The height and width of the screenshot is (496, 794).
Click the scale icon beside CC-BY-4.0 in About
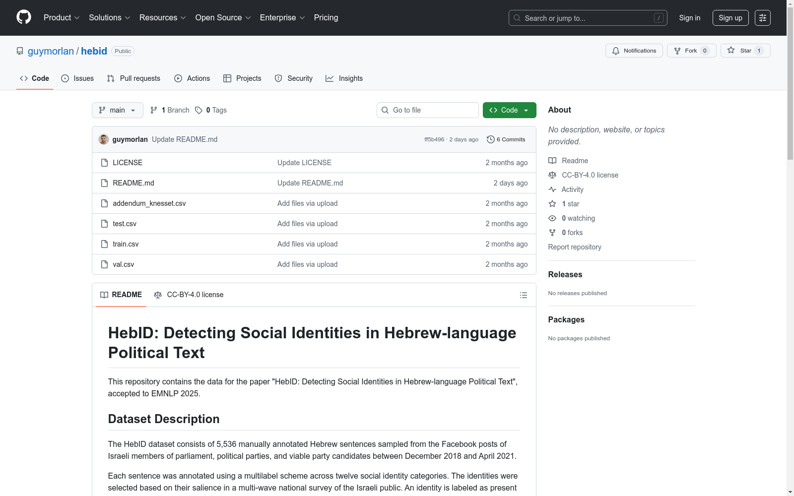[x=552, y=175]
